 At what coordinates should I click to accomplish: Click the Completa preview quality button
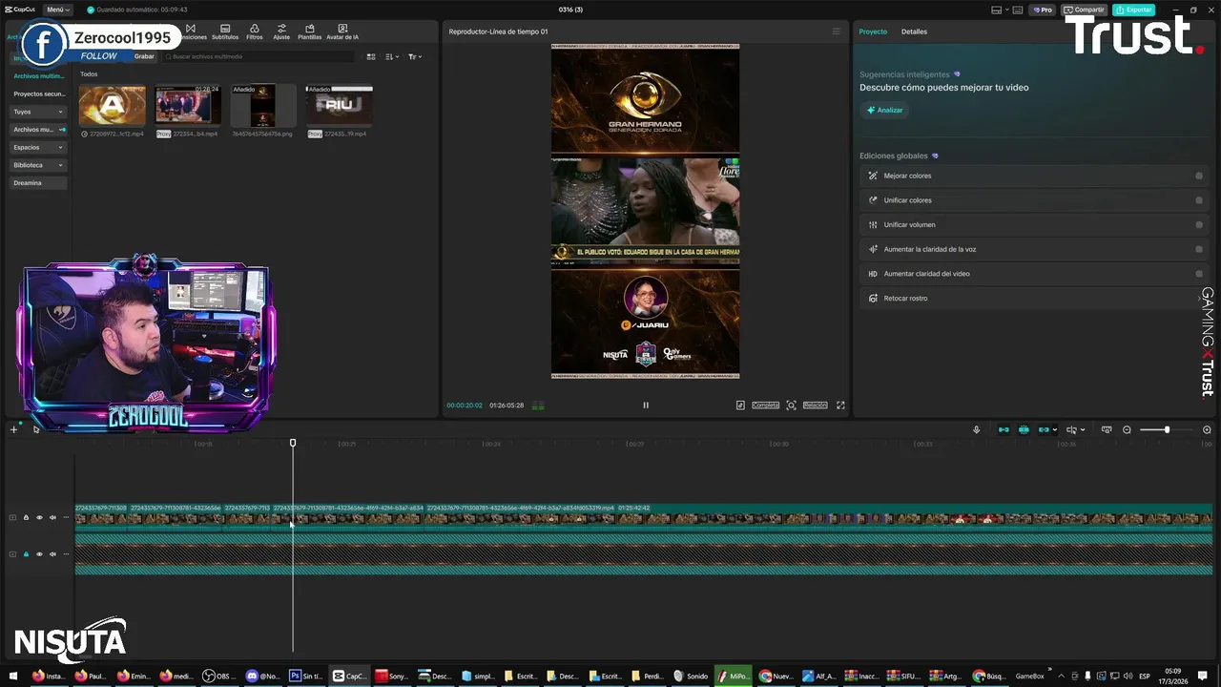[x=766, y=406]
